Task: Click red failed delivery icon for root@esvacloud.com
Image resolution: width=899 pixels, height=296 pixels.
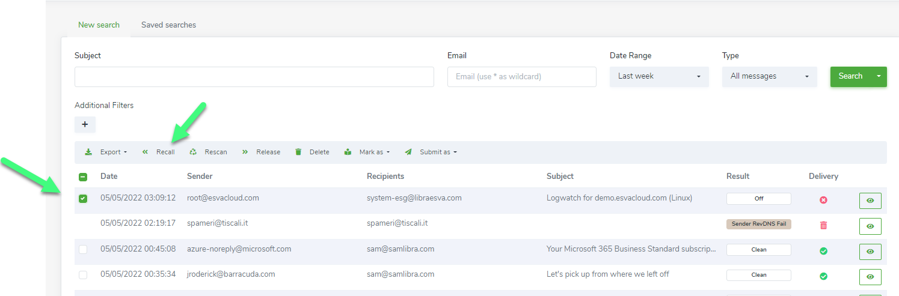Action: 823,200
